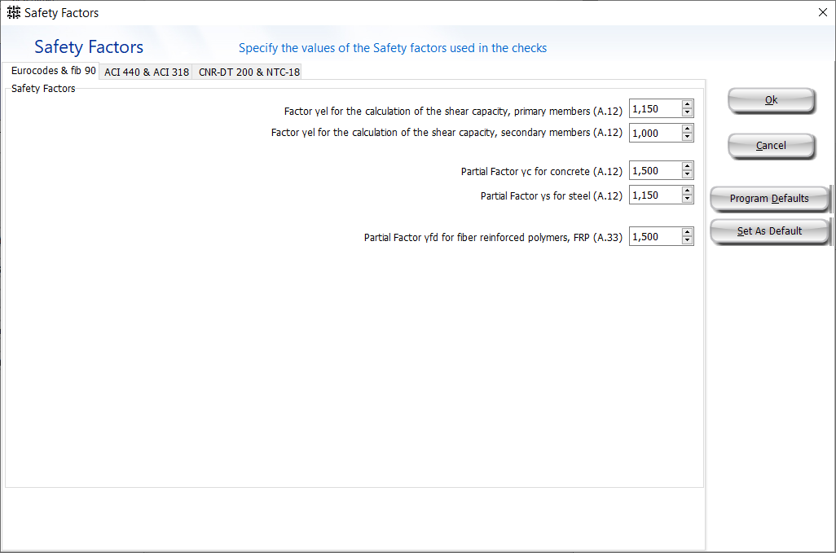Screen dimensions: 836x553
Task: Open the CNR-DT 200 & NTC-18 tab
Action: tap(249, 72)
